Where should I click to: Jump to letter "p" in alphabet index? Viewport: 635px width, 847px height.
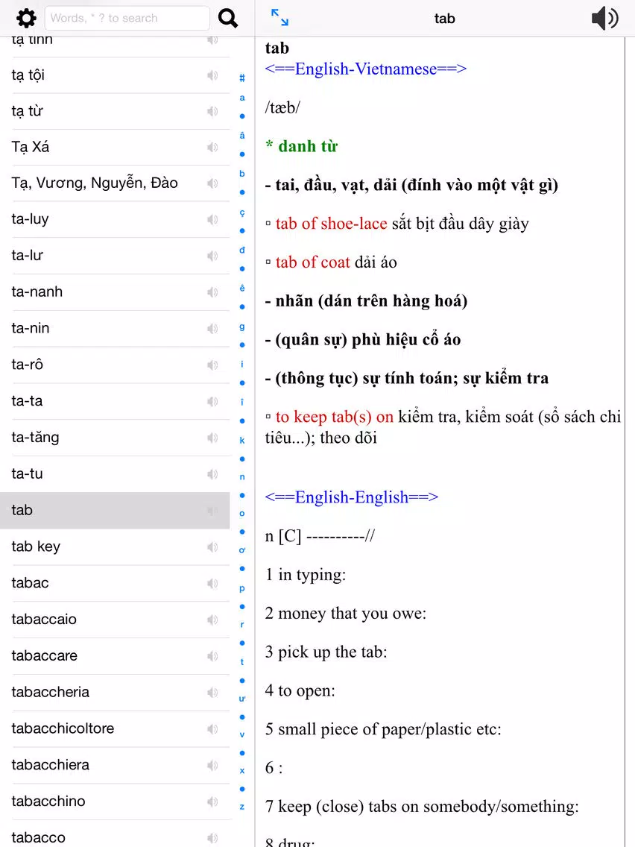pyautogui.click(x=242, y=588)
